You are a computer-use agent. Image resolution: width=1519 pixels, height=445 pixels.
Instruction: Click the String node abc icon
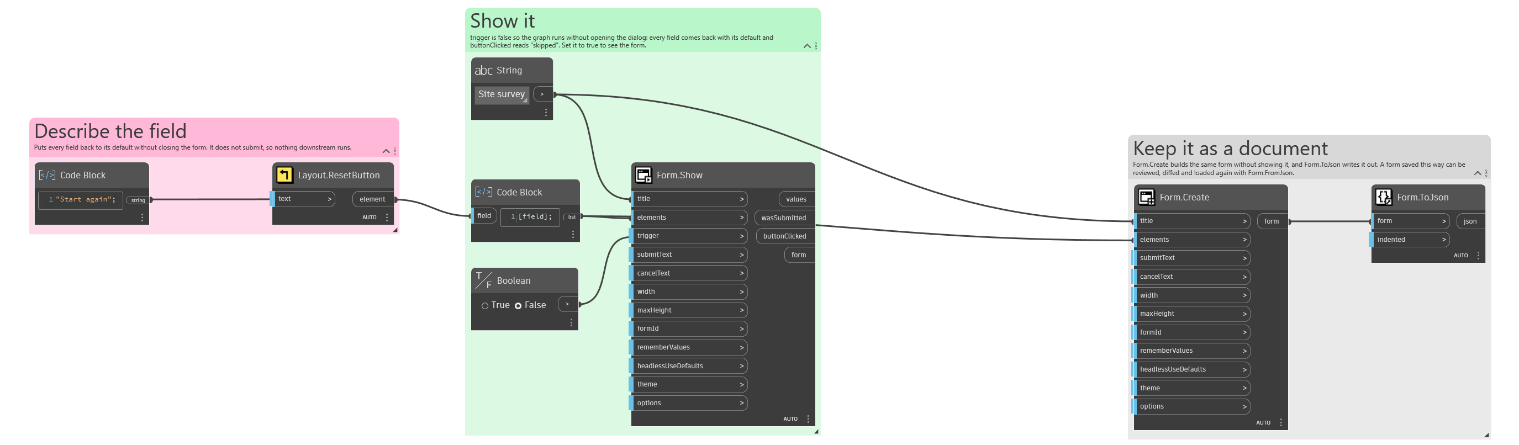(x=483, y=70)
